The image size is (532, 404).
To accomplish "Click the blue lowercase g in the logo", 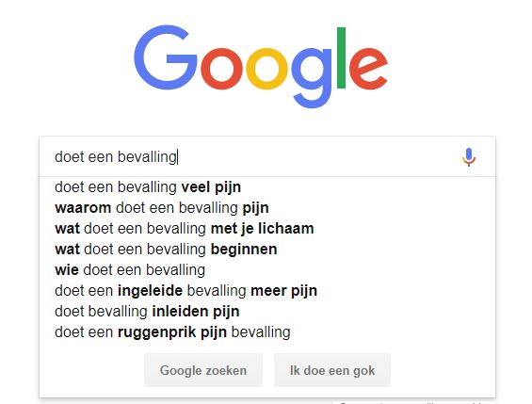I will point(311,78).
